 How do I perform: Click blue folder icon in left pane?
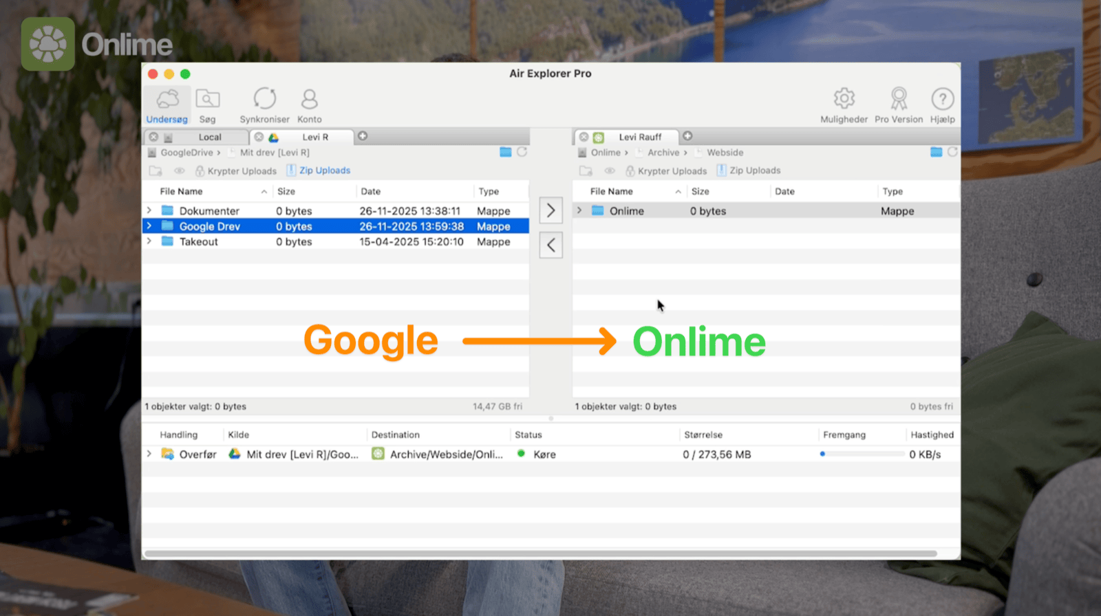point(505,152)
